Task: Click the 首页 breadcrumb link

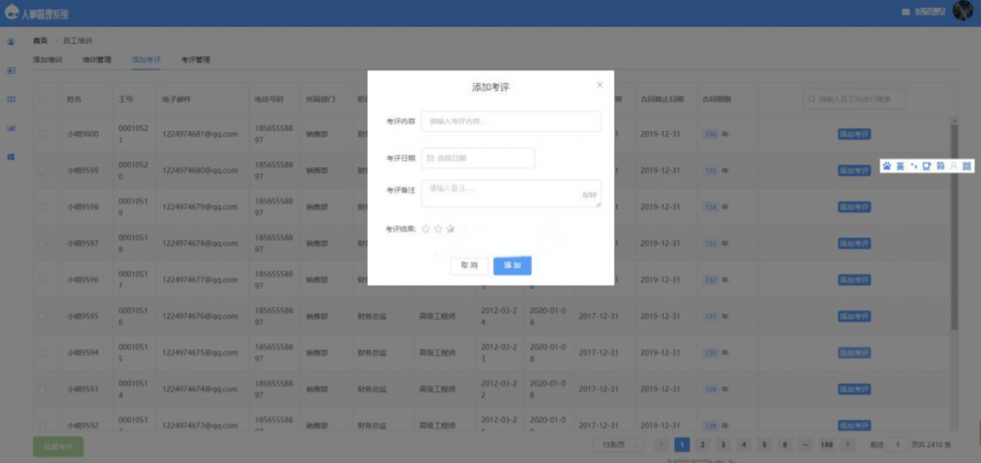Action: [40, 40]
